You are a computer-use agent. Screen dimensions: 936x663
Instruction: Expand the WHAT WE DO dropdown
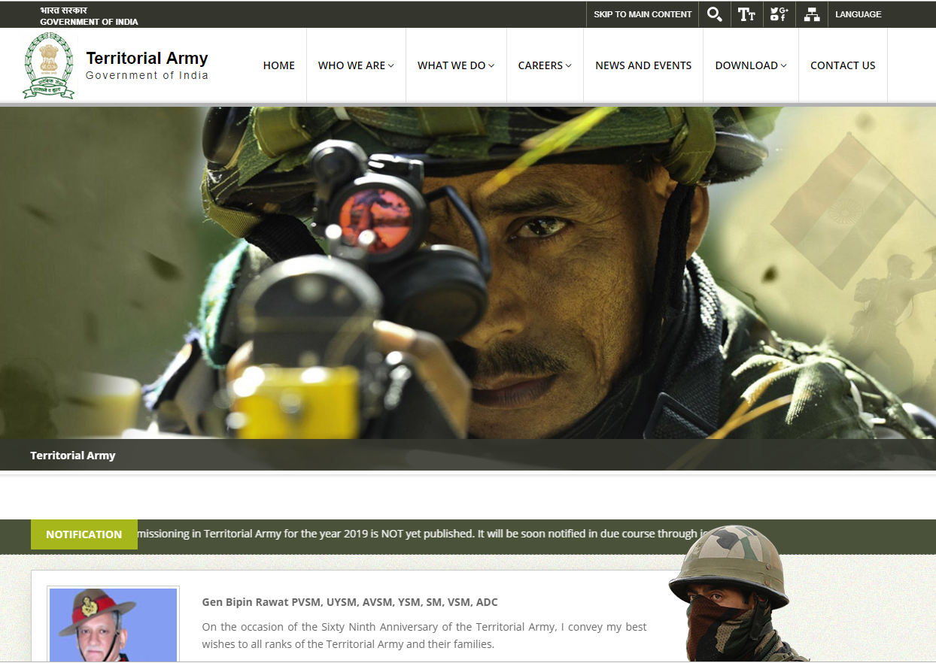[455, 65]
